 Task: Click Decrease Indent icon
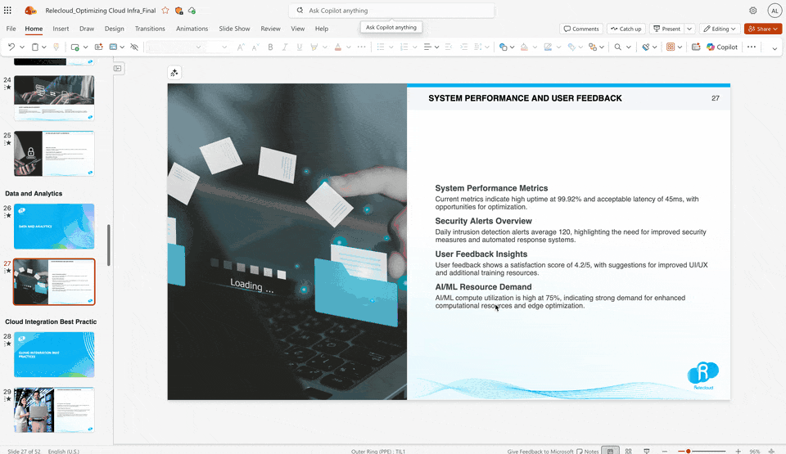(449, 47)
